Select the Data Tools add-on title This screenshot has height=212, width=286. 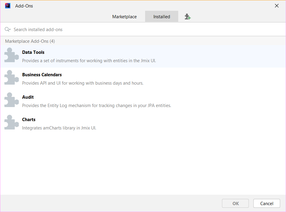pos(33,52)
